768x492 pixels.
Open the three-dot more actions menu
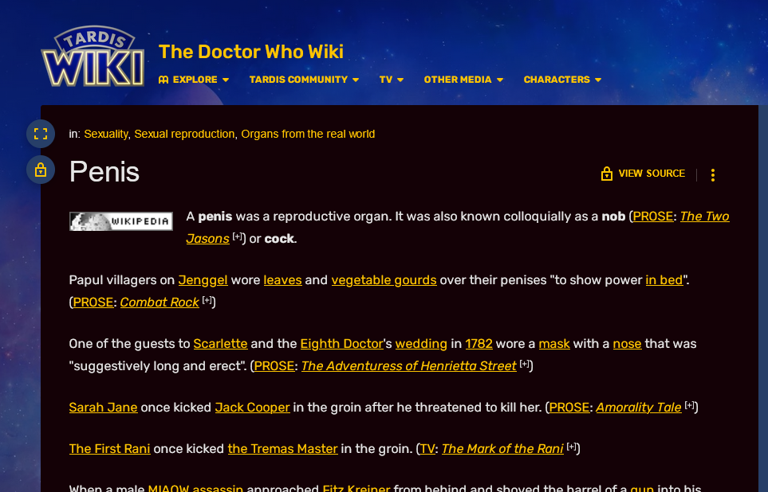click(x=713, y=174)
